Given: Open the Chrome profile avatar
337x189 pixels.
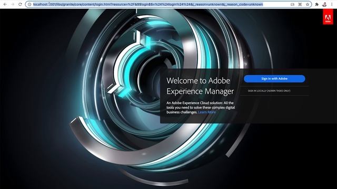Looking at the screenshot, I should (324, 4).
